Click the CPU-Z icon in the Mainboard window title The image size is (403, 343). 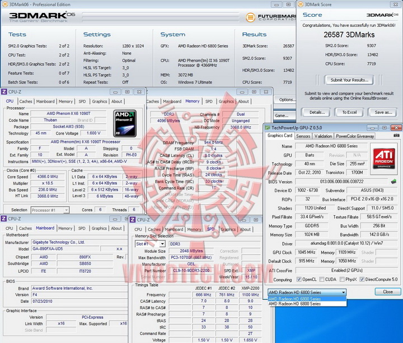coord(4,219)
